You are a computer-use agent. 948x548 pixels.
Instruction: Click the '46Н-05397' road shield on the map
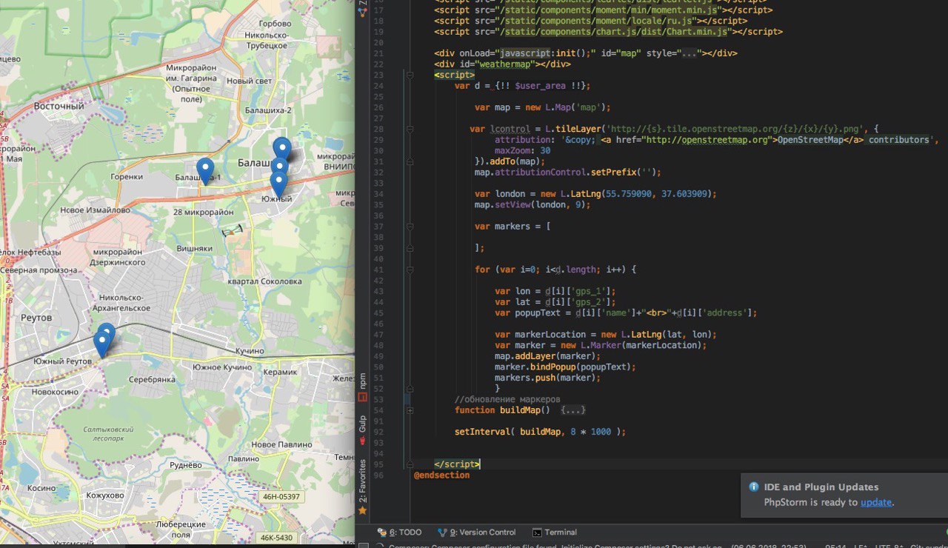pos(282,496)
